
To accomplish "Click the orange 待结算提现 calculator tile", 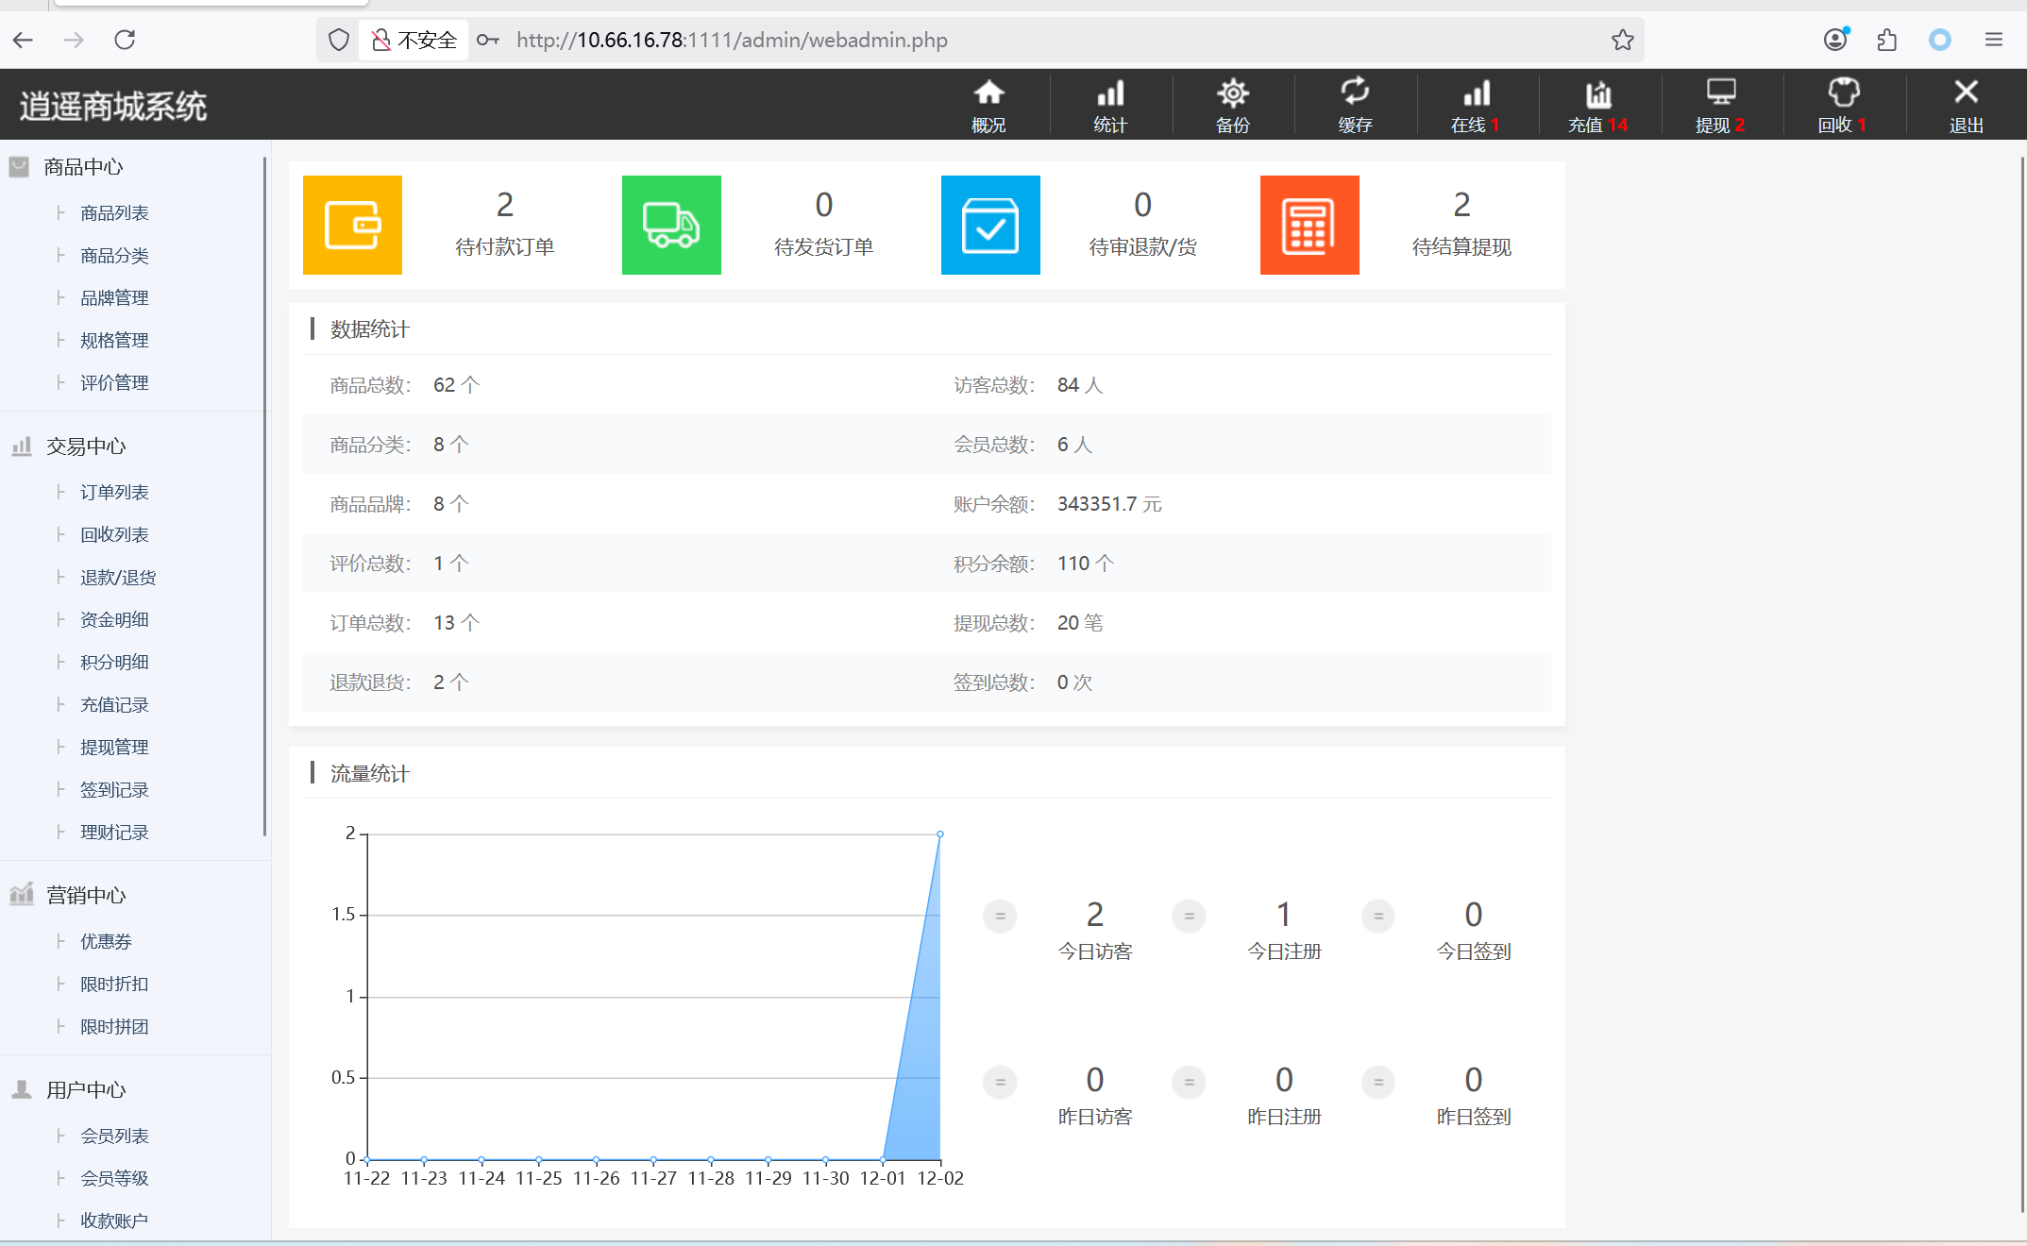I will tap(1309, 225).
